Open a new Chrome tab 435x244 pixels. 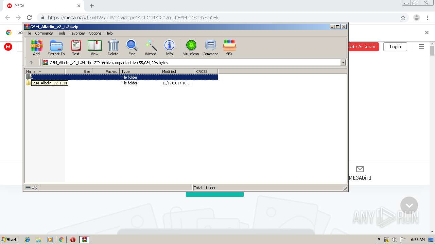(x=92, y=6)
